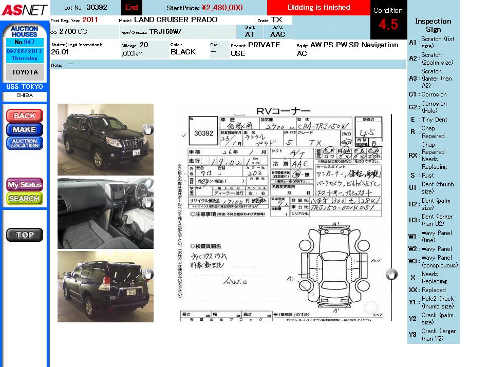Open the Auction Location button
488x367 pixels.
coord(25,143)
